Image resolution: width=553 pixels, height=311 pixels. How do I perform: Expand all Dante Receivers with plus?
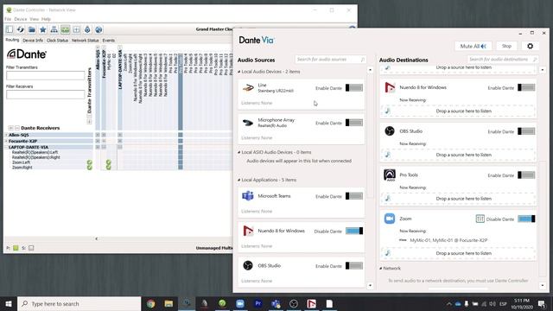click(x=11, y=128)
